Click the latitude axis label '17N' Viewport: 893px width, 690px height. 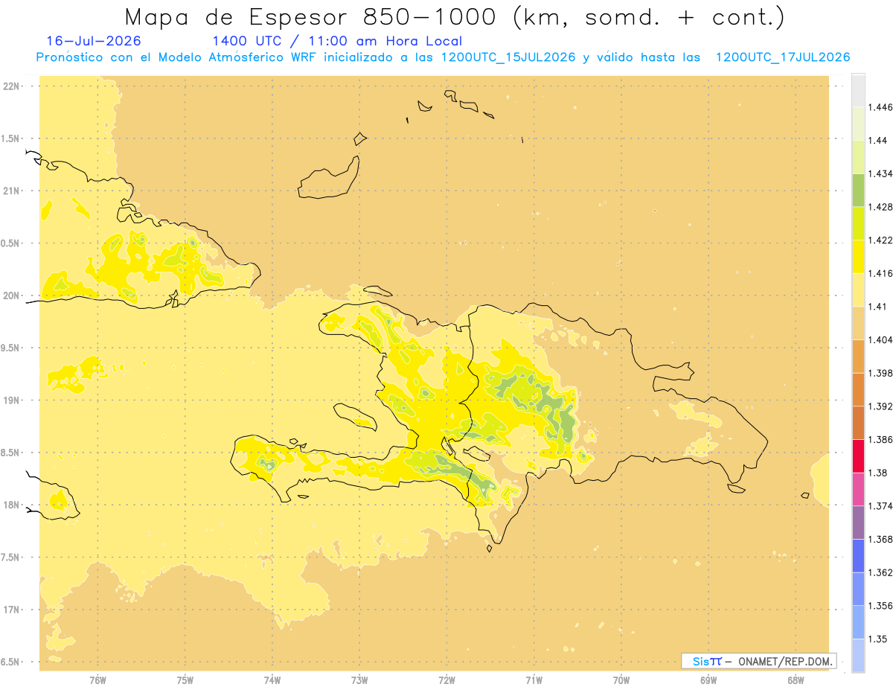(12, 610)
